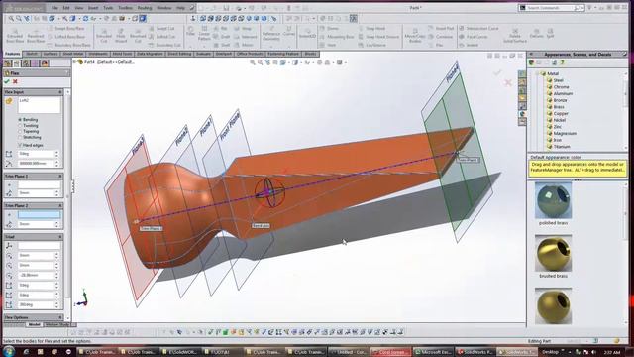
Task: Switch to the Motion Study tab
Action: (57, 324)
